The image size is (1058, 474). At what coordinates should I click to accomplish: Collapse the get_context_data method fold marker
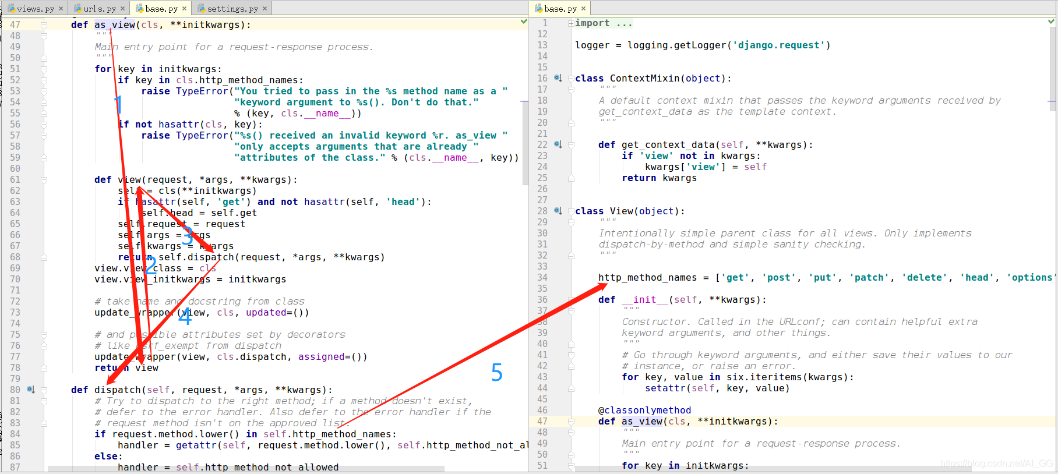click(571, 144)
